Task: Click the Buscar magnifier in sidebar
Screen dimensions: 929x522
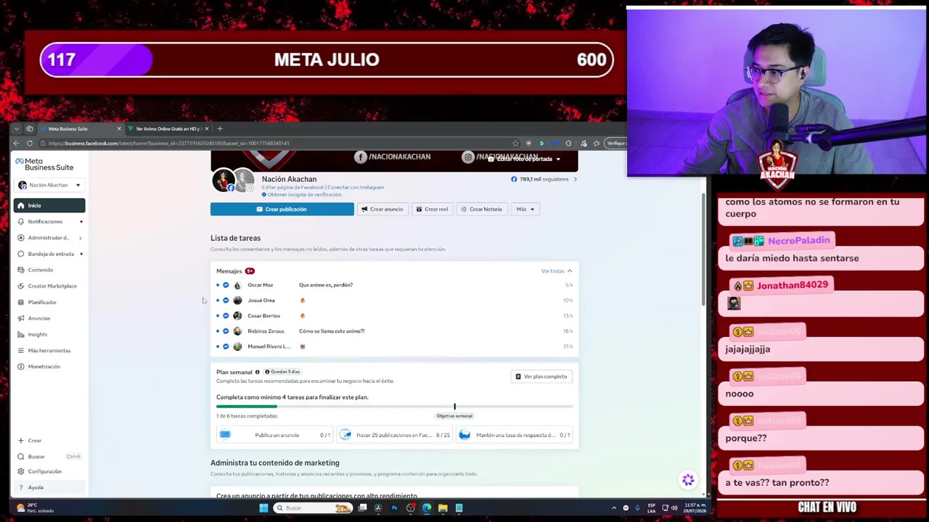Action: pos(21,457)
